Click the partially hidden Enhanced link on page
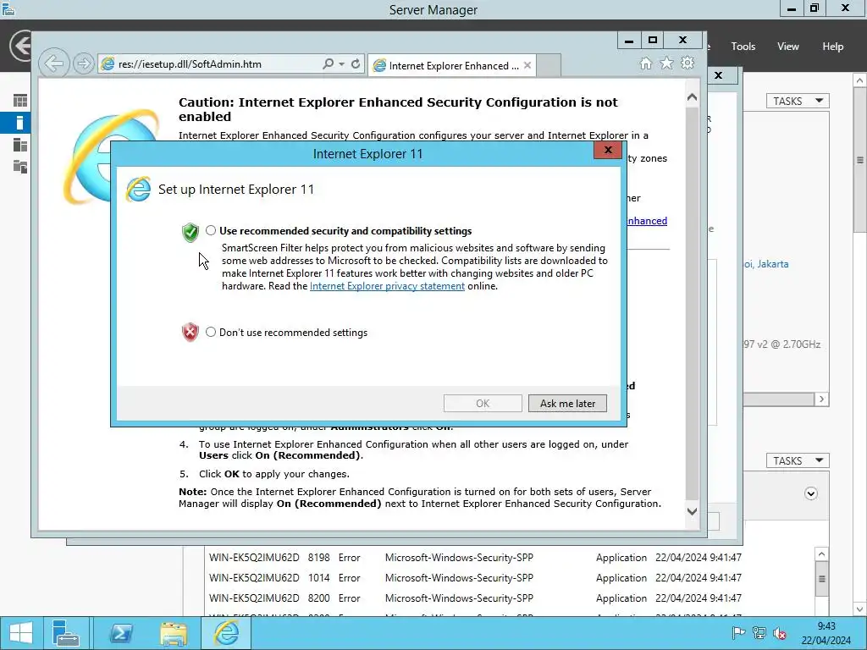This screenshot has height=650, width=867. (x=647, y=221)
